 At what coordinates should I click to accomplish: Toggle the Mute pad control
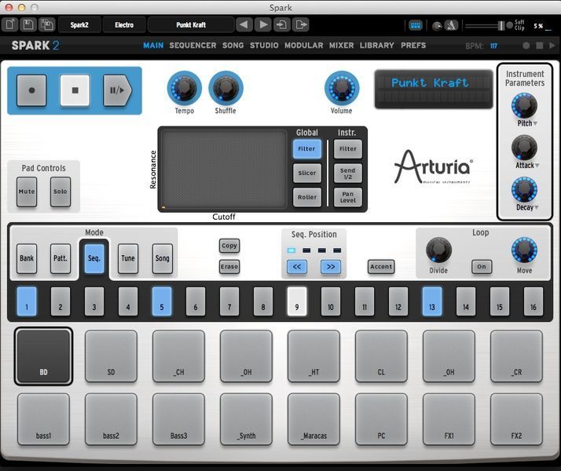click(x=26, y=192)
